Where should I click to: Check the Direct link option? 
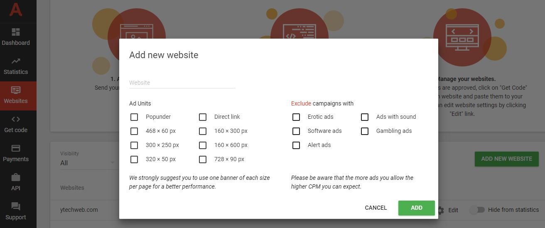(x=203, y=117)
